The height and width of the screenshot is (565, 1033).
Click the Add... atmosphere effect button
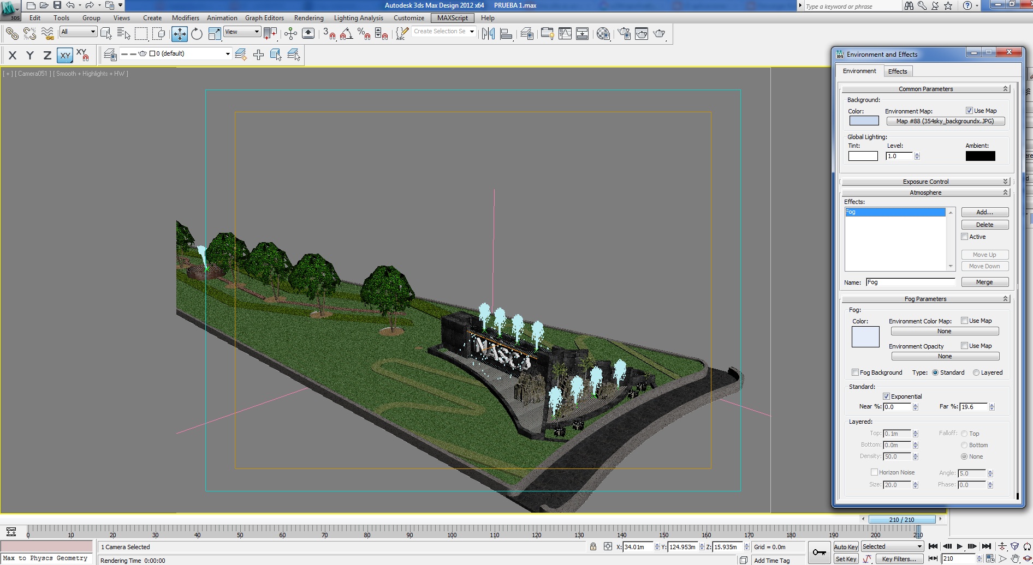(x=984, y=212)
